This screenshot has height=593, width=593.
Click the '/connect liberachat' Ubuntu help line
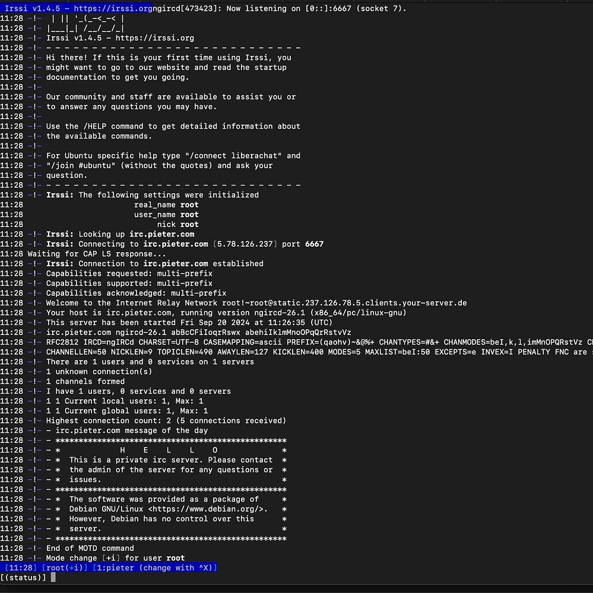click(173, 156)
